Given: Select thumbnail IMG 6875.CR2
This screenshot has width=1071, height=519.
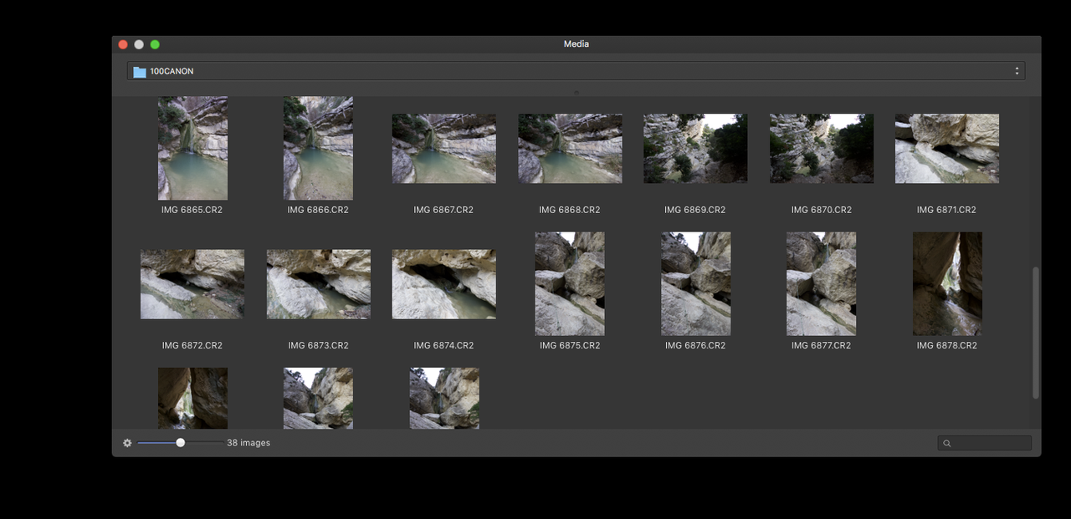Looking at the screenshot, I should pos(570,284).
